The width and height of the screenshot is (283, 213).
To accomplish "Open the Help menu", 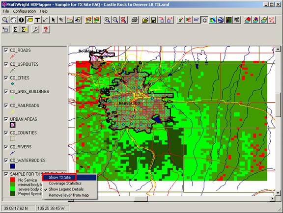I will [x=44, y=11].
